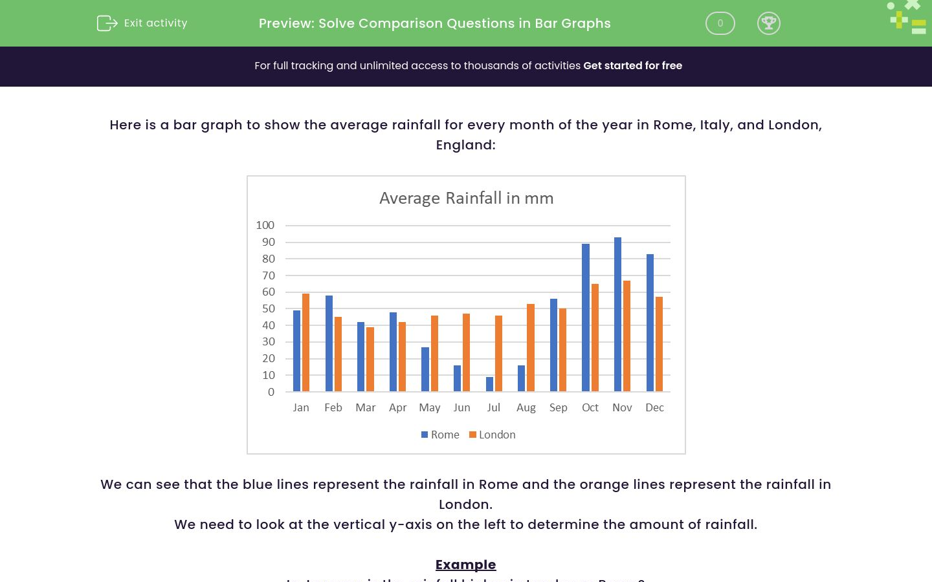Viewport: 932px width, 582px height.
Task: Click the Get started for free link
Action: (632, 65)
